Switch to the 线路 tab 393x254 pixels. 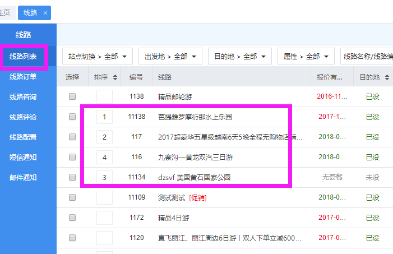[30, 12]
